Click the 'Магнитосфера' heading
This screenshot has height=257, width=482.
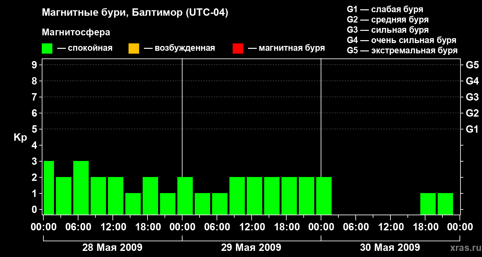76,32
